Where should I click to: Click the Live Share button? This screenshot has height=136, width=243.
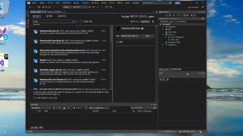pyautogui.click(x=193, y=7)
